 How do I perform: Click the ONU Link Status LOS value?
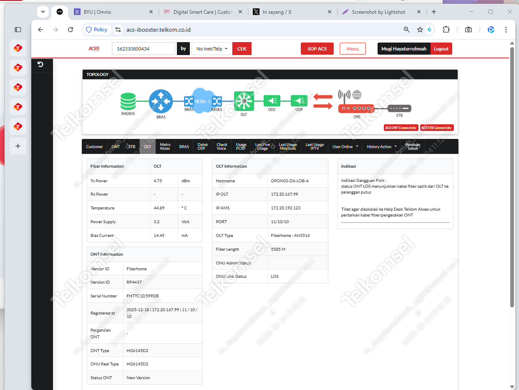(x=275, y=277)
